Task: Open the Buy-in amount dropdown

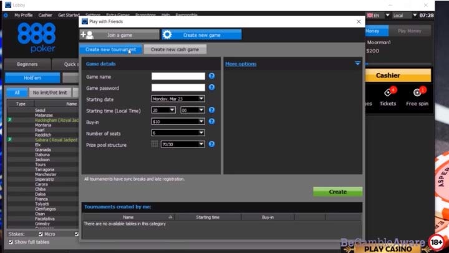Action: [x=178, y=122]
